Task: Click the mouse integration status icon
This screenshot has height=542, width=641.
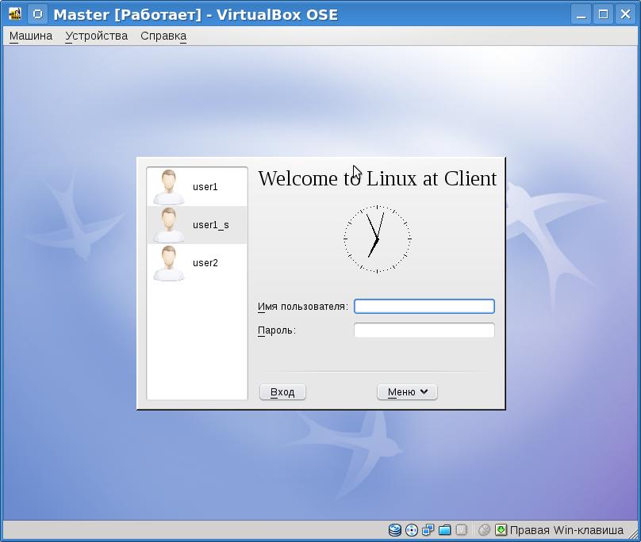Action: (484, 530)
